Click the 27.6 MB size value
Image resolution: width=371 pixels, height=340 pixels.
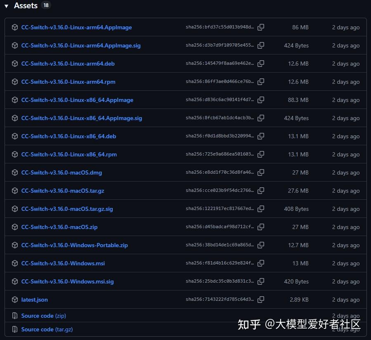(x=298, y=191)
